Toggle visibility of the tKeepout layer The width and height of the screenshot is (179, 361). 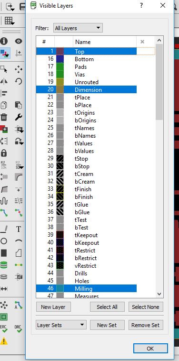[86, 235]
